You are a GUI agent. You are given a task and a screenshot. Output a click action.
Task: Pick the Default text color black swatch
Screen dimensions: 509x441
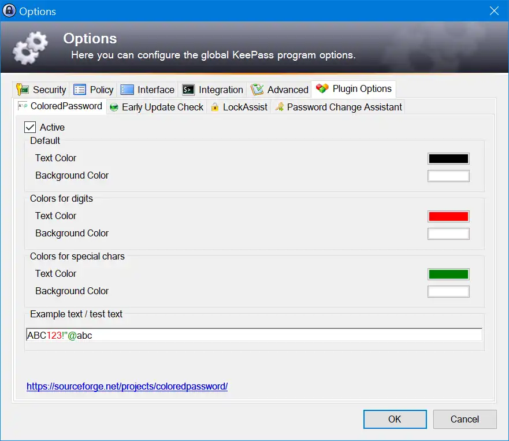tap(448, 158)
